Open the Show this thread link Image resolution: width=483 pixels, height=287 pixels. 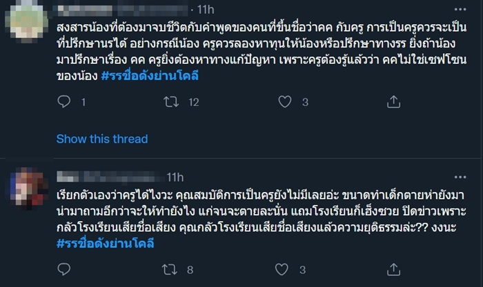(x=101, y=139)
